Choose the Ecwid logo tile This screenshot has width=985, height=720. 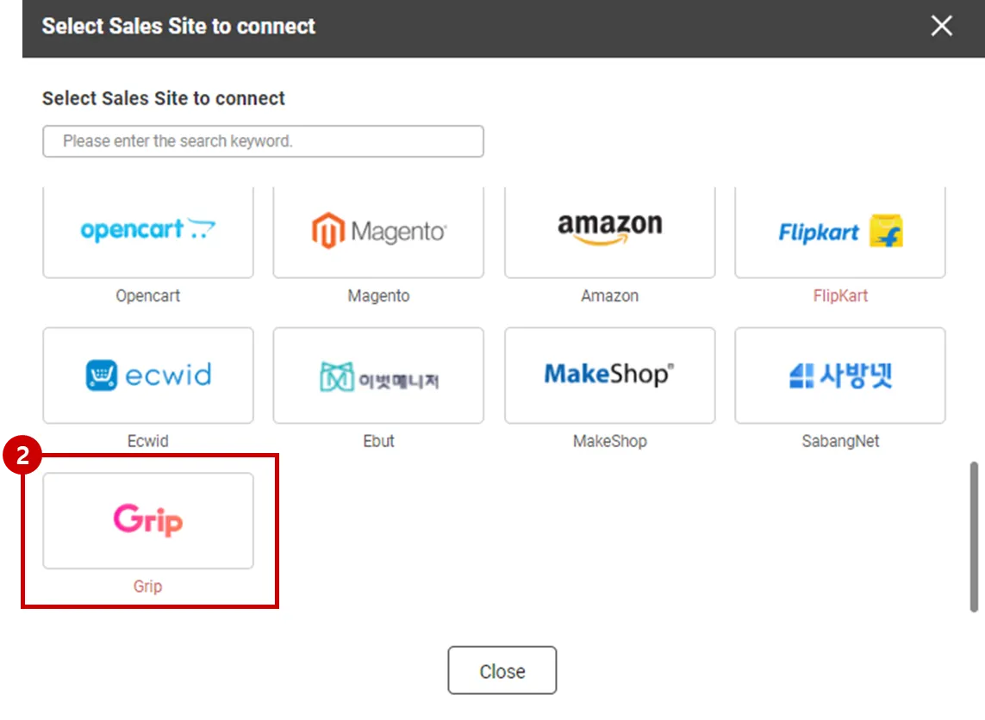pos(148,376)
